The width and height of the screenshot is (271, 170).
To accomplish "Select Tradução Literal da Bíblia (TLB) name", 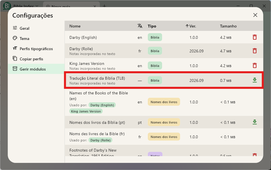I will coord(97,78).
